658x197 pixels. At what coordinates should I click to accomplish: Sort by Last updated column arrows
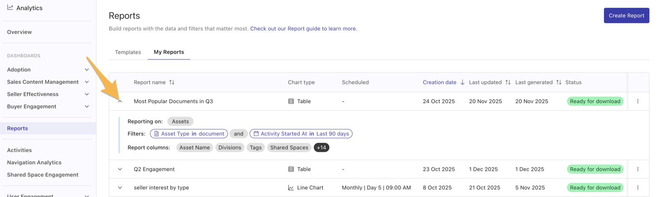[508, 82]
